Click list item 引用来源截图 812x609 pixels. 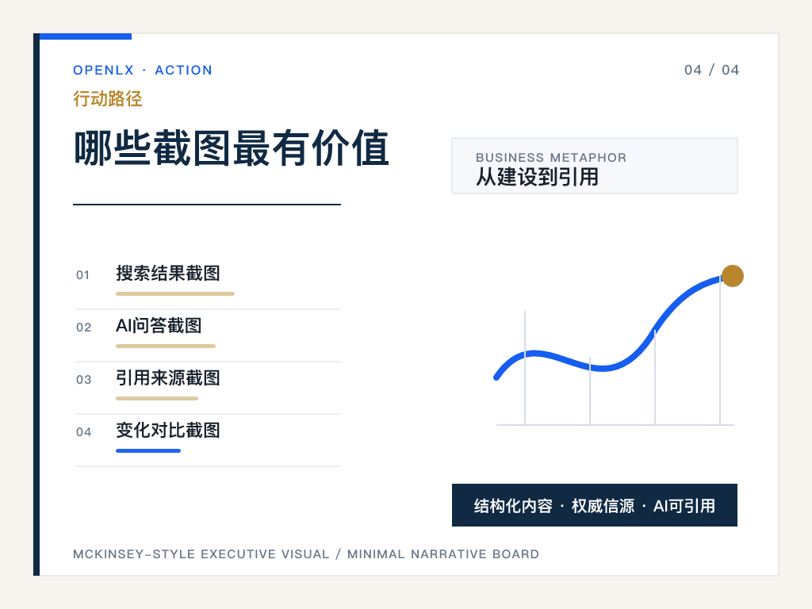click(168, 378)
